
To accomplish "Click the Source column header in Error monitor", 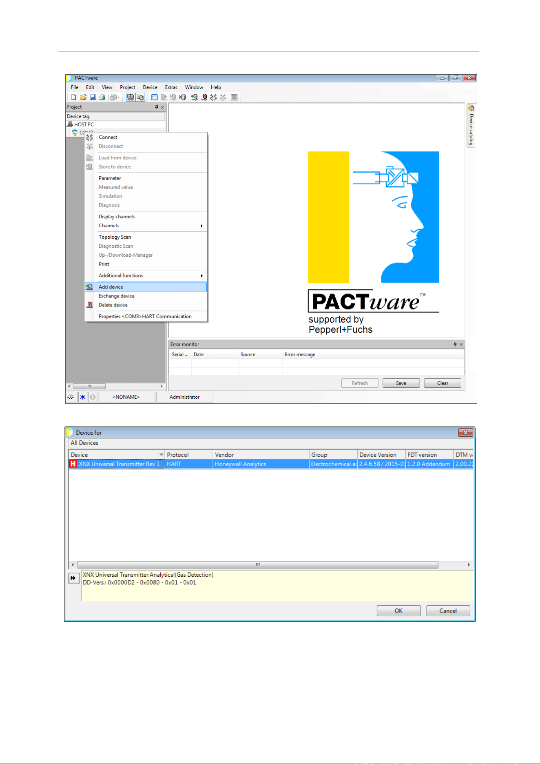I will 261,355.
